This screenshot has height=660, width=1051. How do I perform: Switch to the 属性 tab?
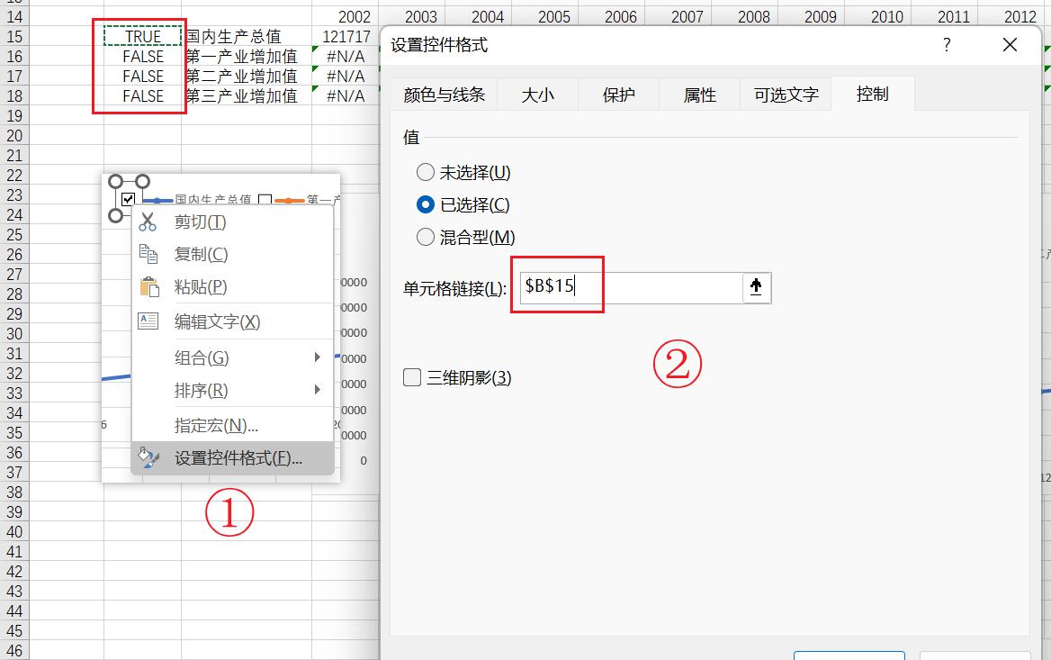[x=699, y=95]
